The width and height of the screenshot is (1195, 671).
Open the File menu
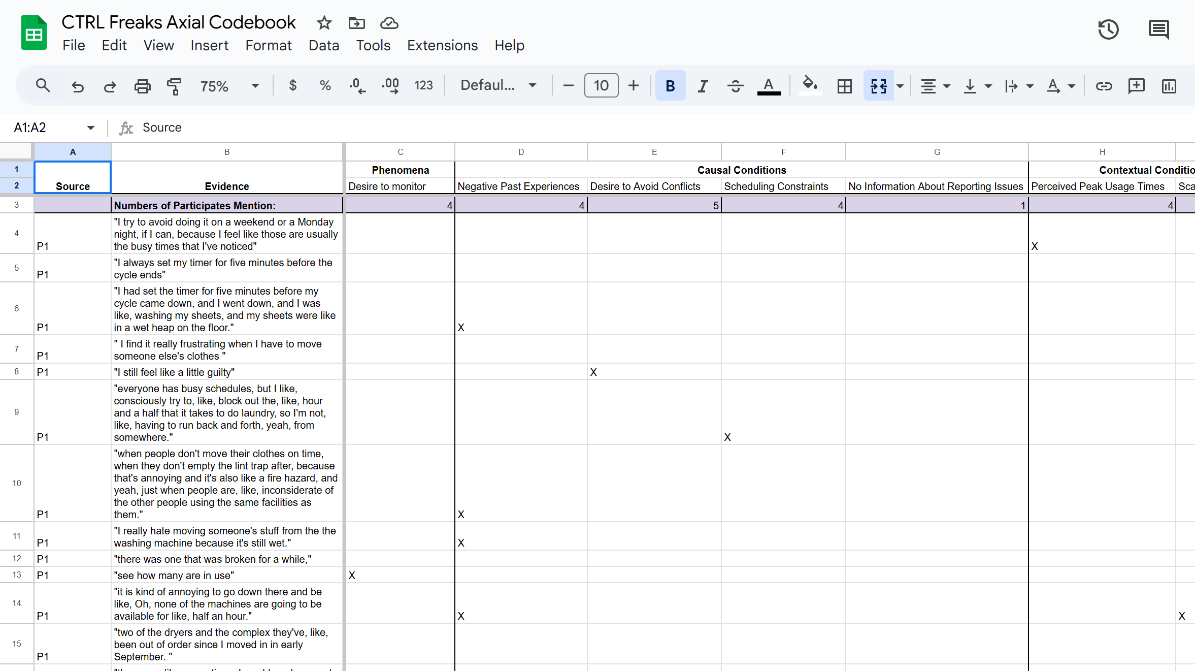74,46
